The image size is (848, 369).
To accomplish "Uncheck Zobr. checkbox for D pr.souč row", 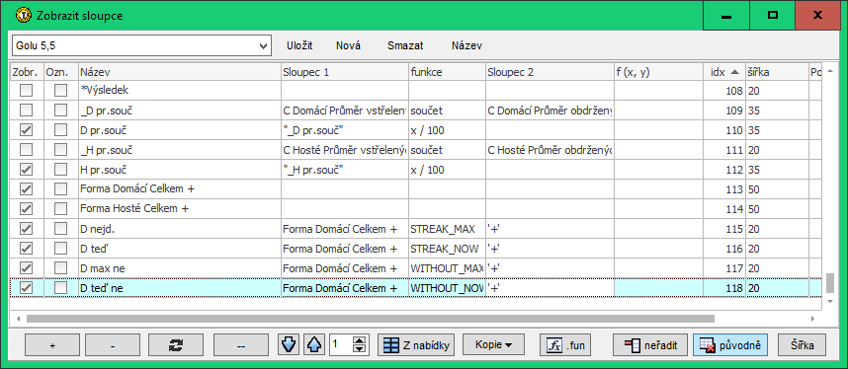I will pos(26,130).
